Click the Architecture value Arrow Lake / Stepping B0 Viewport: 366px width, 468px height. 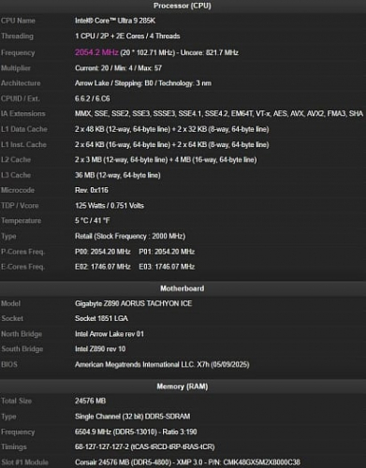143,83
